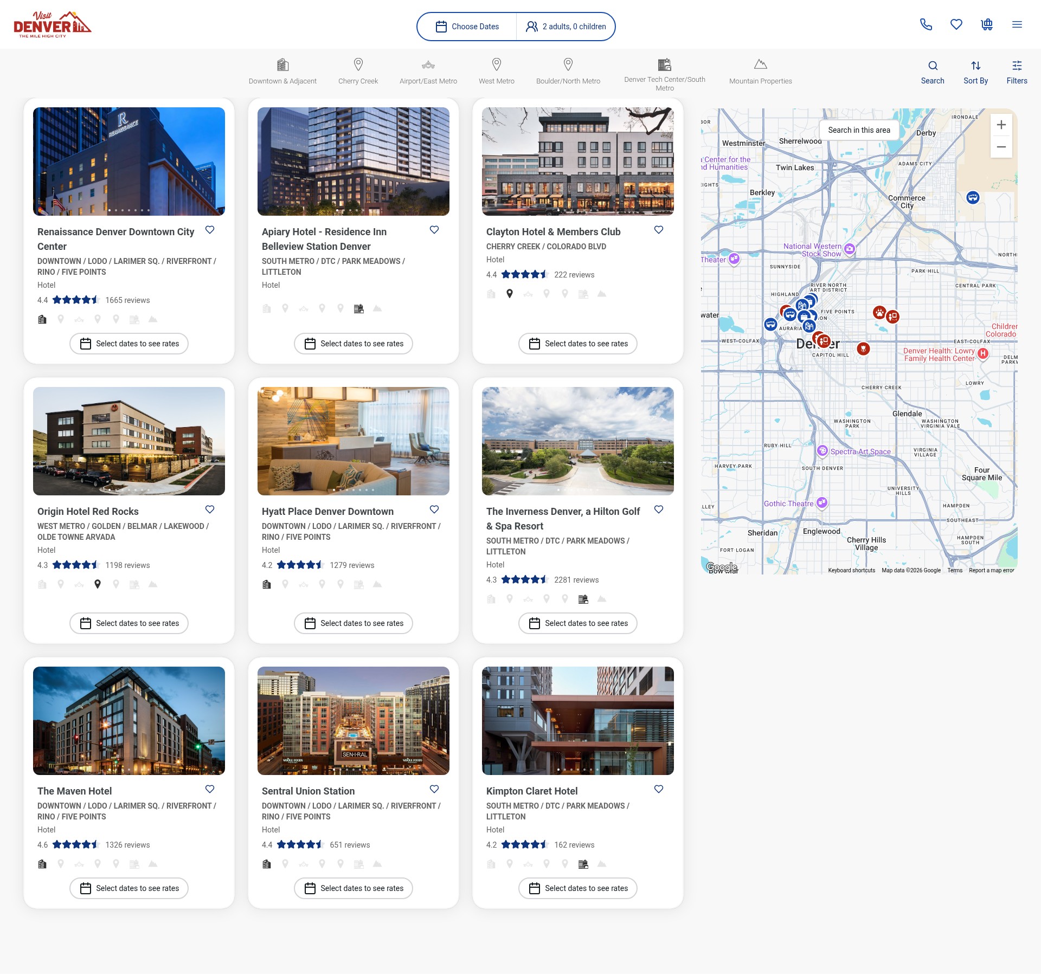The height and width of the screenshot is (975, 1041).
Task: Select the Cherry Creek area tab
Action: [358, 72]
